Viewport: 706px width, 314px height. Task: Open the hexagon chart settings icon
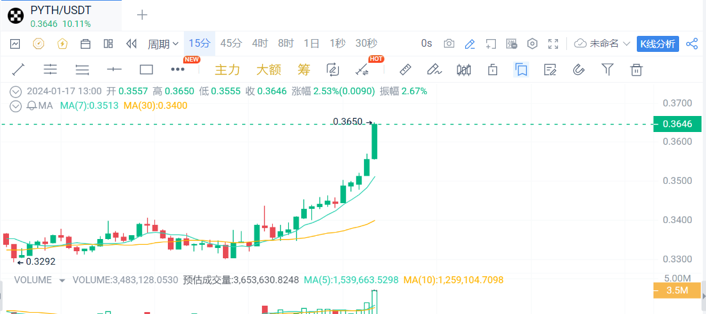point(532,44)
